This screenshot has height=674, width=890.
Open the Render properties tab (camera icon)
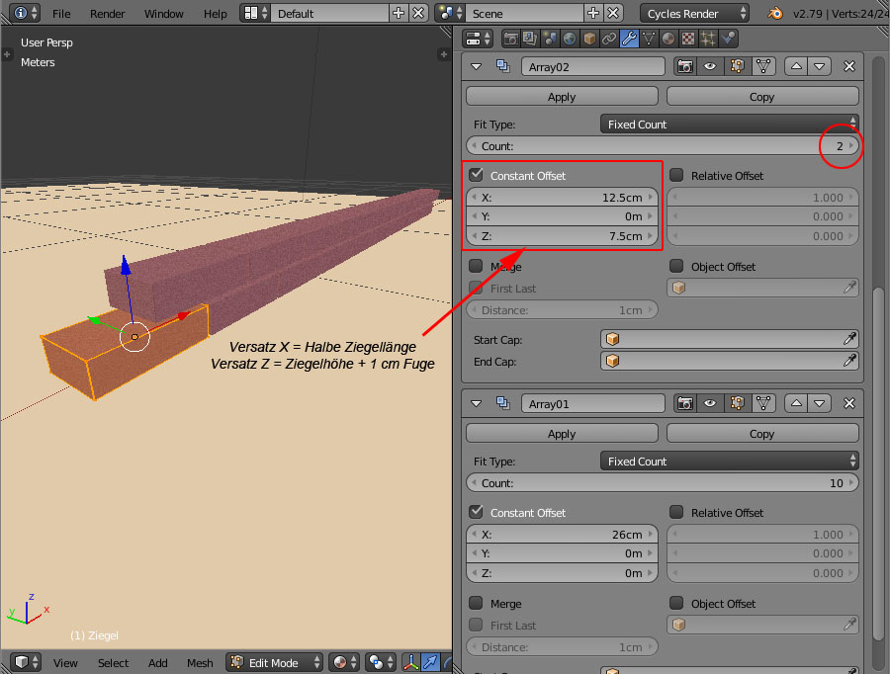pyautogui.click(x=511, y=39)
